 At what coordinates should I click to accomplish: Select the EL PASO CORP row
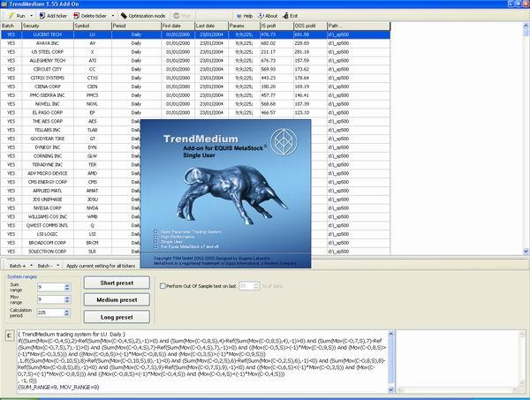coord(195,112)
